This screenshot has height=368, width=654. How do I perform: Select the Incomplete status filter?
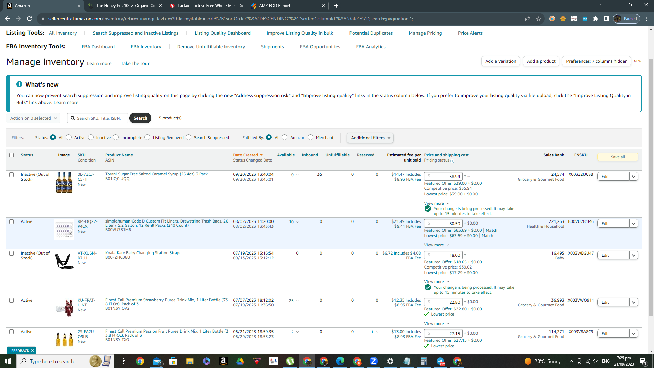point(116,137)
